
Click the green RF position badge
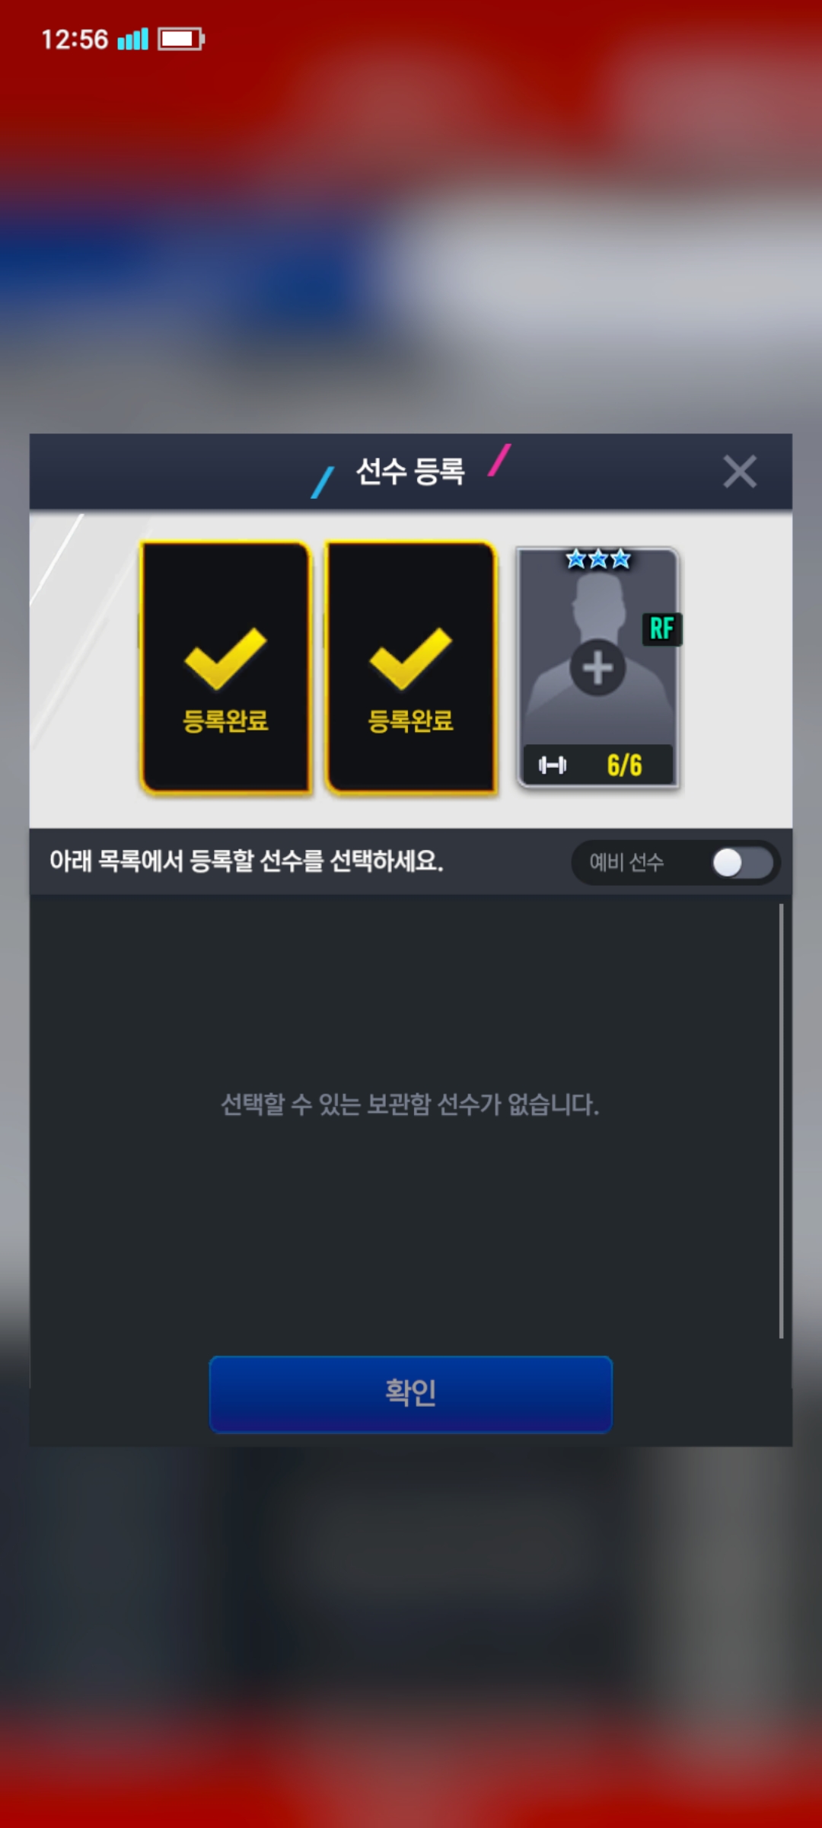coord(662,629)
